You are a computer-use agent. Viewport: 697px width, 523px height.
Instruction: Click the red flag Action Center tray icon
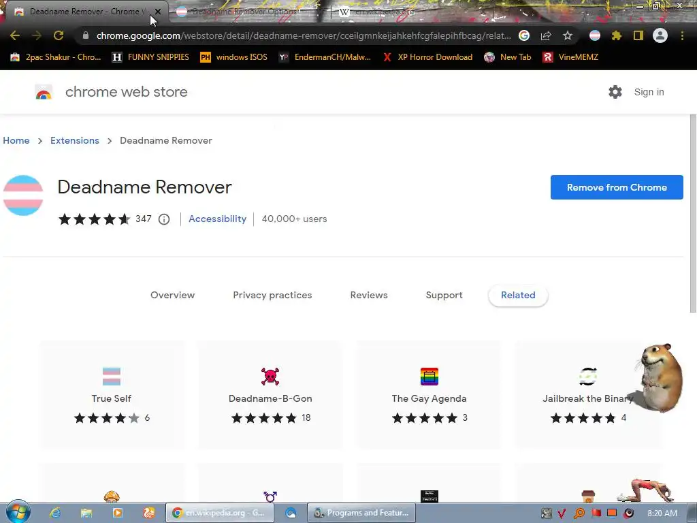pyautogui.click(x=596, y=513)
